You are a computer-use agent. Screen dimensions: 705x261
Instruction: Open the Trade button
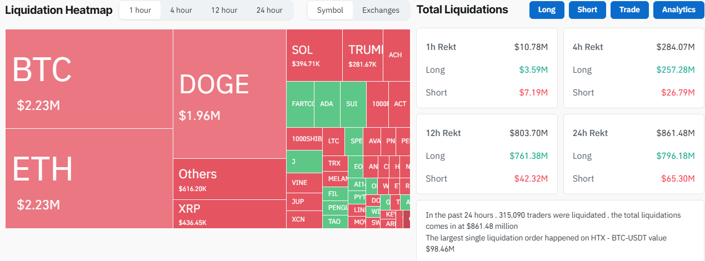[629, 10]
